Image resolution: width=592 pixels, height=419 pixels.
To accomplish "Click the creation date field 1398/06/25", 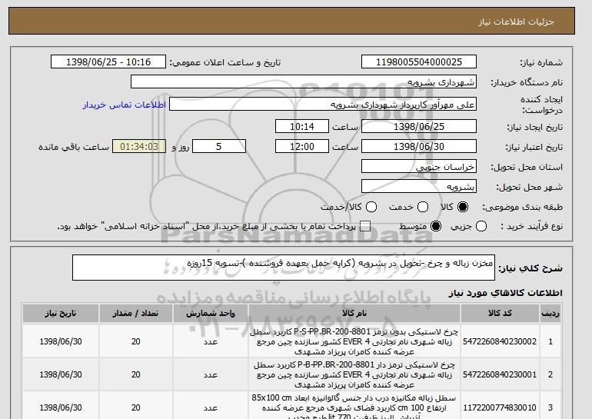I will click(419, 126).
